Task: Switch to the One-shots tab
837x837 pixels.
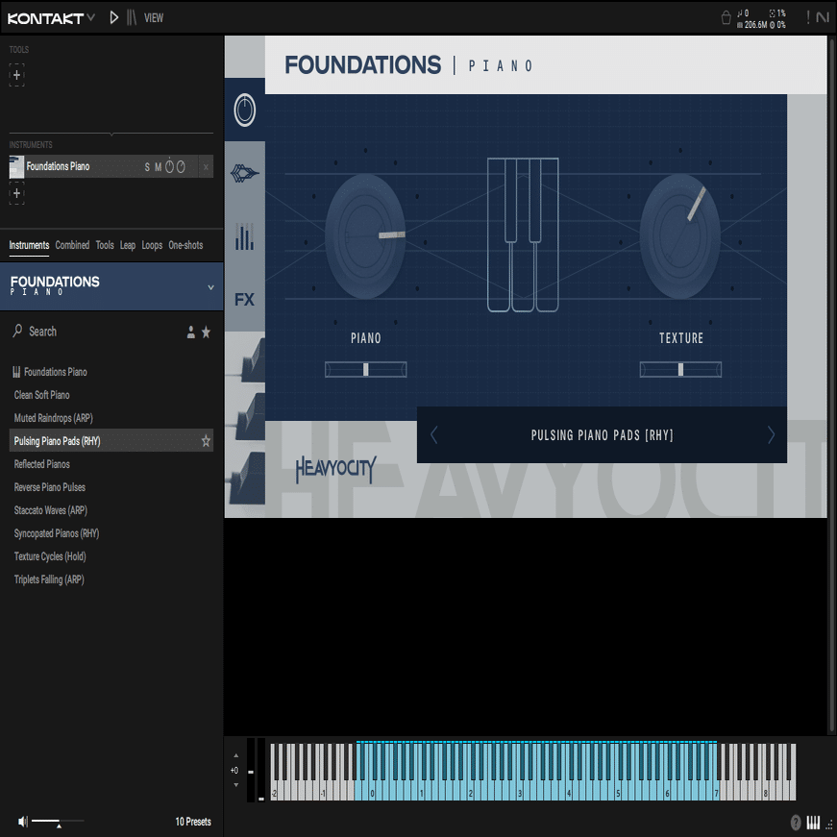Action: pyautogui.click(x=185, y=245)
